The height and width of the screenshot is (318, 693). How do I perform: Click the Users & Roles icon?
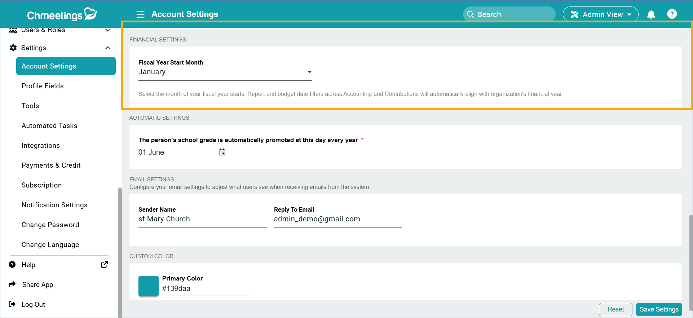(x=13, y=30)
